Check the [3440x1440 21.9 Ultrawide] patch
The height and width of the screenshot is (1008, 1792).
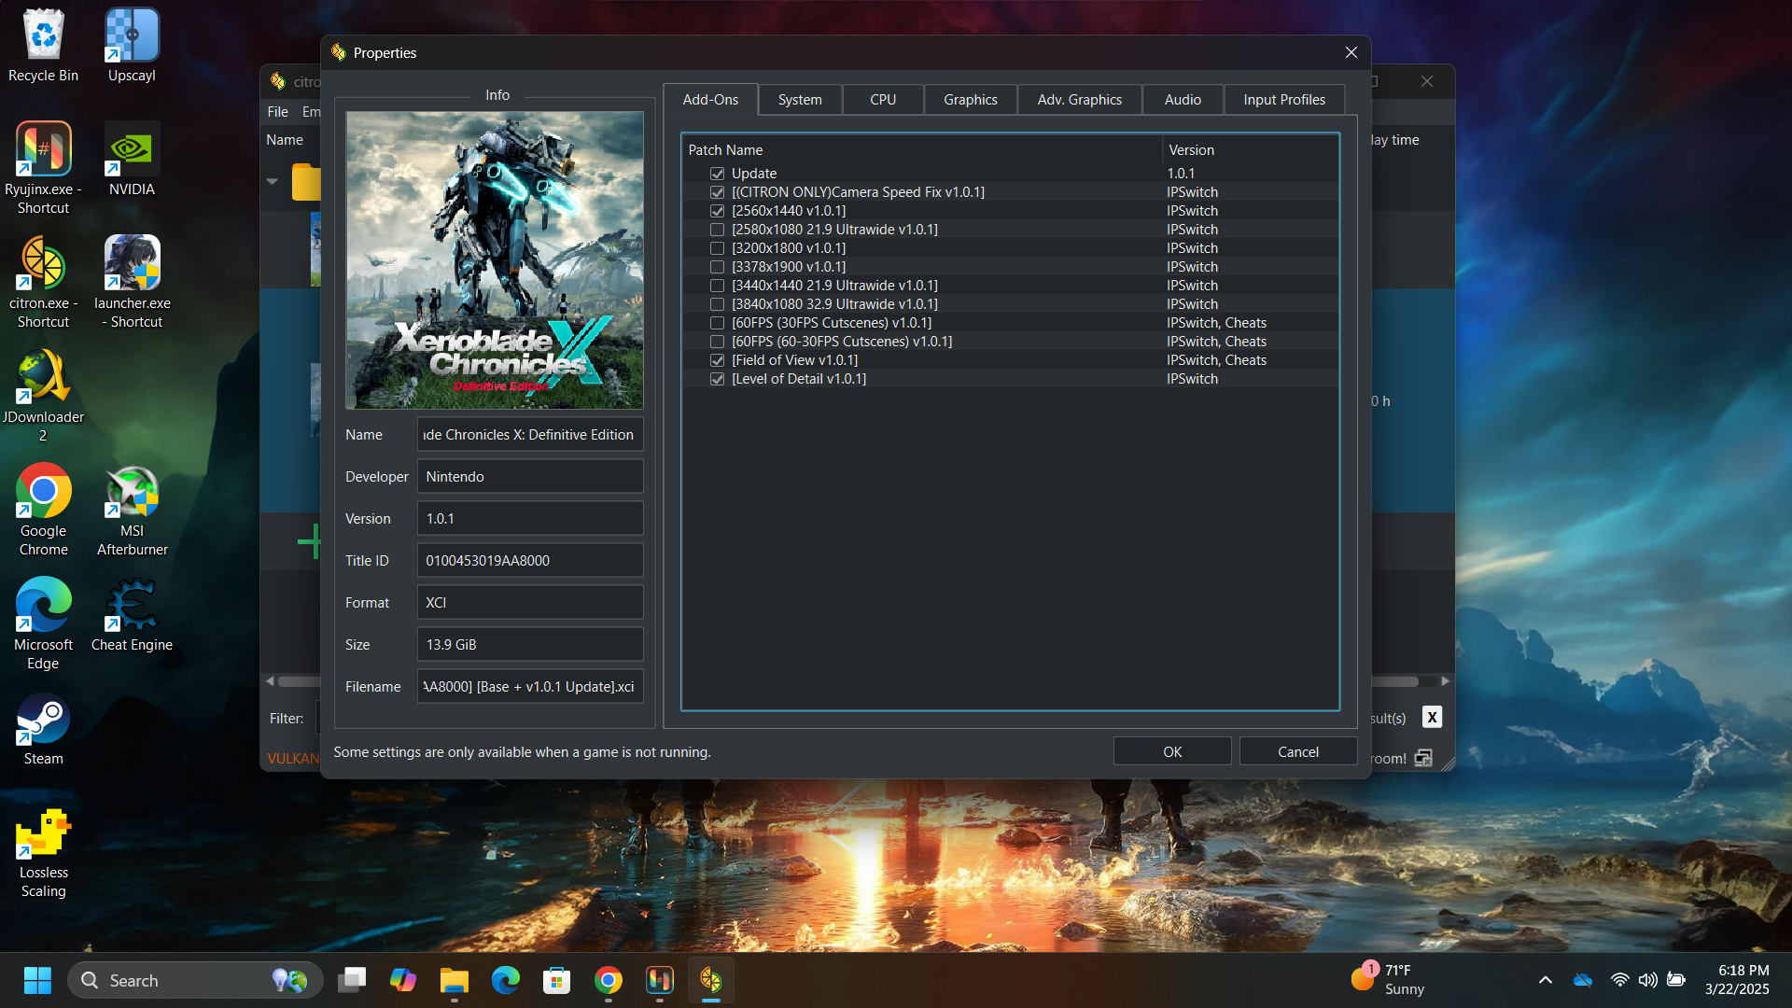[717, 286]
